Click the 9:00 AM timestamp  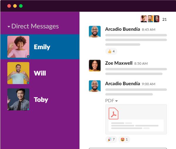pos(148,84)
